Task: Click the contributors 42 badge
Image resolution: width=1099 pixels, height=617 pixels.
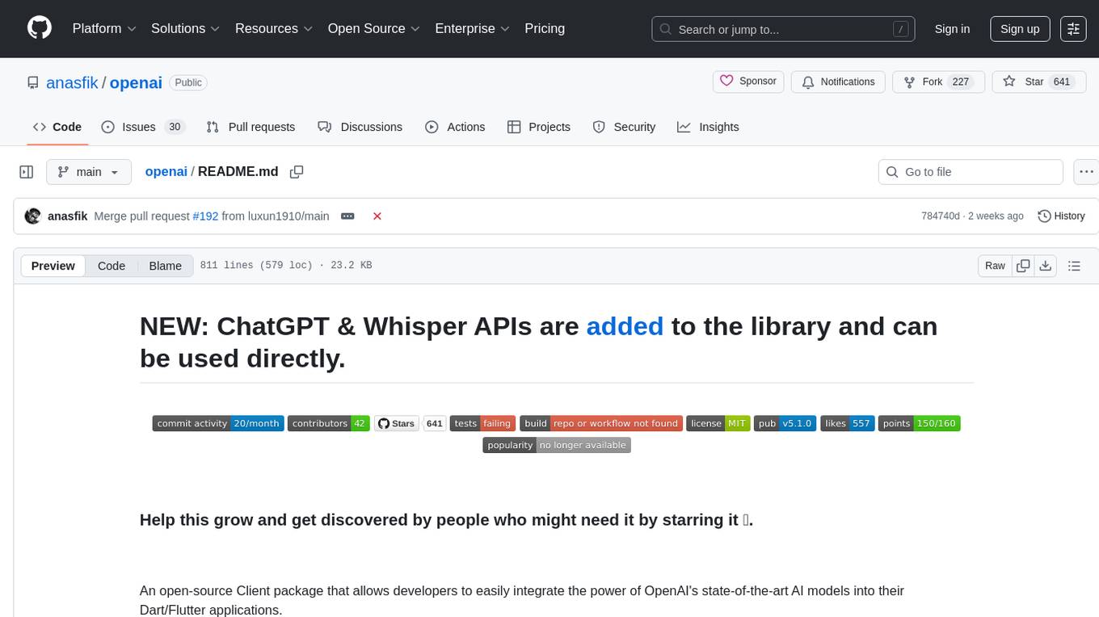Action: pos(329,423)
